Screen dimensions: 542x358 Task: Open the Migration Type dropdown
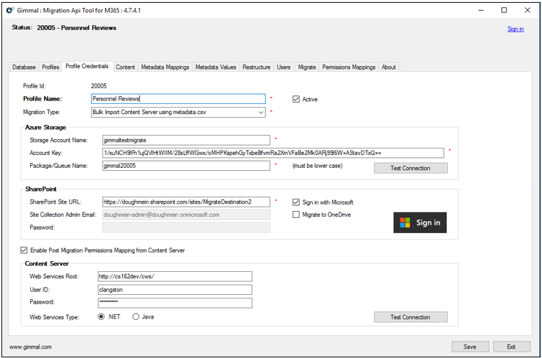pos(260,113)
